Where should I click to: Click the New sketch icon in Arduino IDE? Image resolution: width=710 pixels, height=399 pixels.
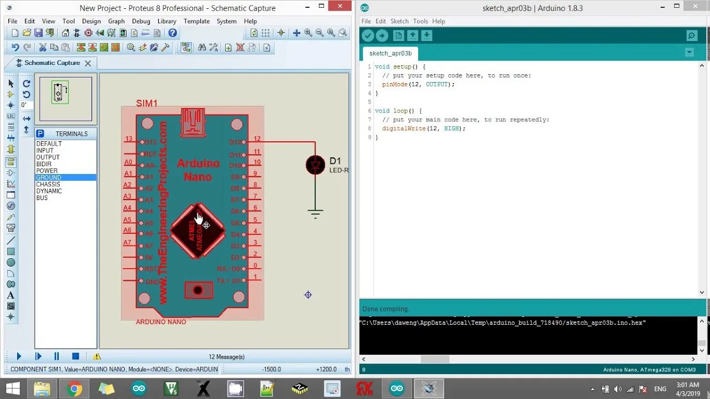tap(398, 35)
